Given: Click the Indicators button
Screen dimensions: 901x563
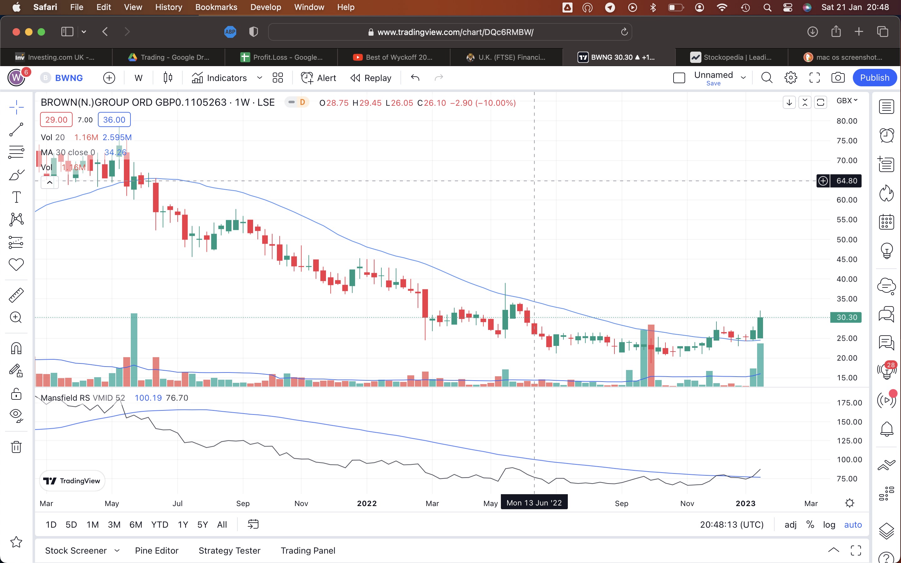Looking at the screenshot, I should tap(219, 78).
